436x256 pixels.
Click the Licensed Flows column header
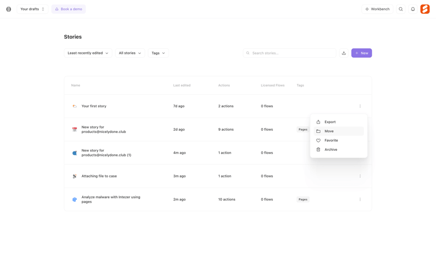[x=273, y=86]
